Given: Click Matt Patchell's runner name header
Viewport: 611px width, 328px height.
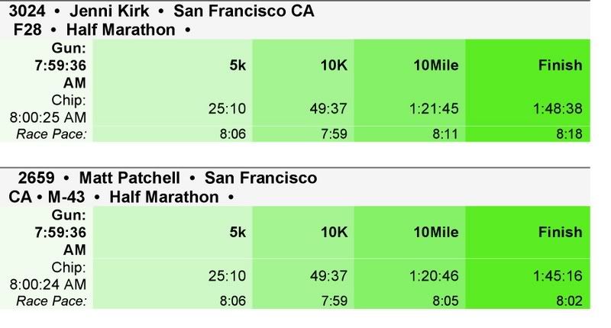Looking at the screenshot, I should [x=129, y=178].
